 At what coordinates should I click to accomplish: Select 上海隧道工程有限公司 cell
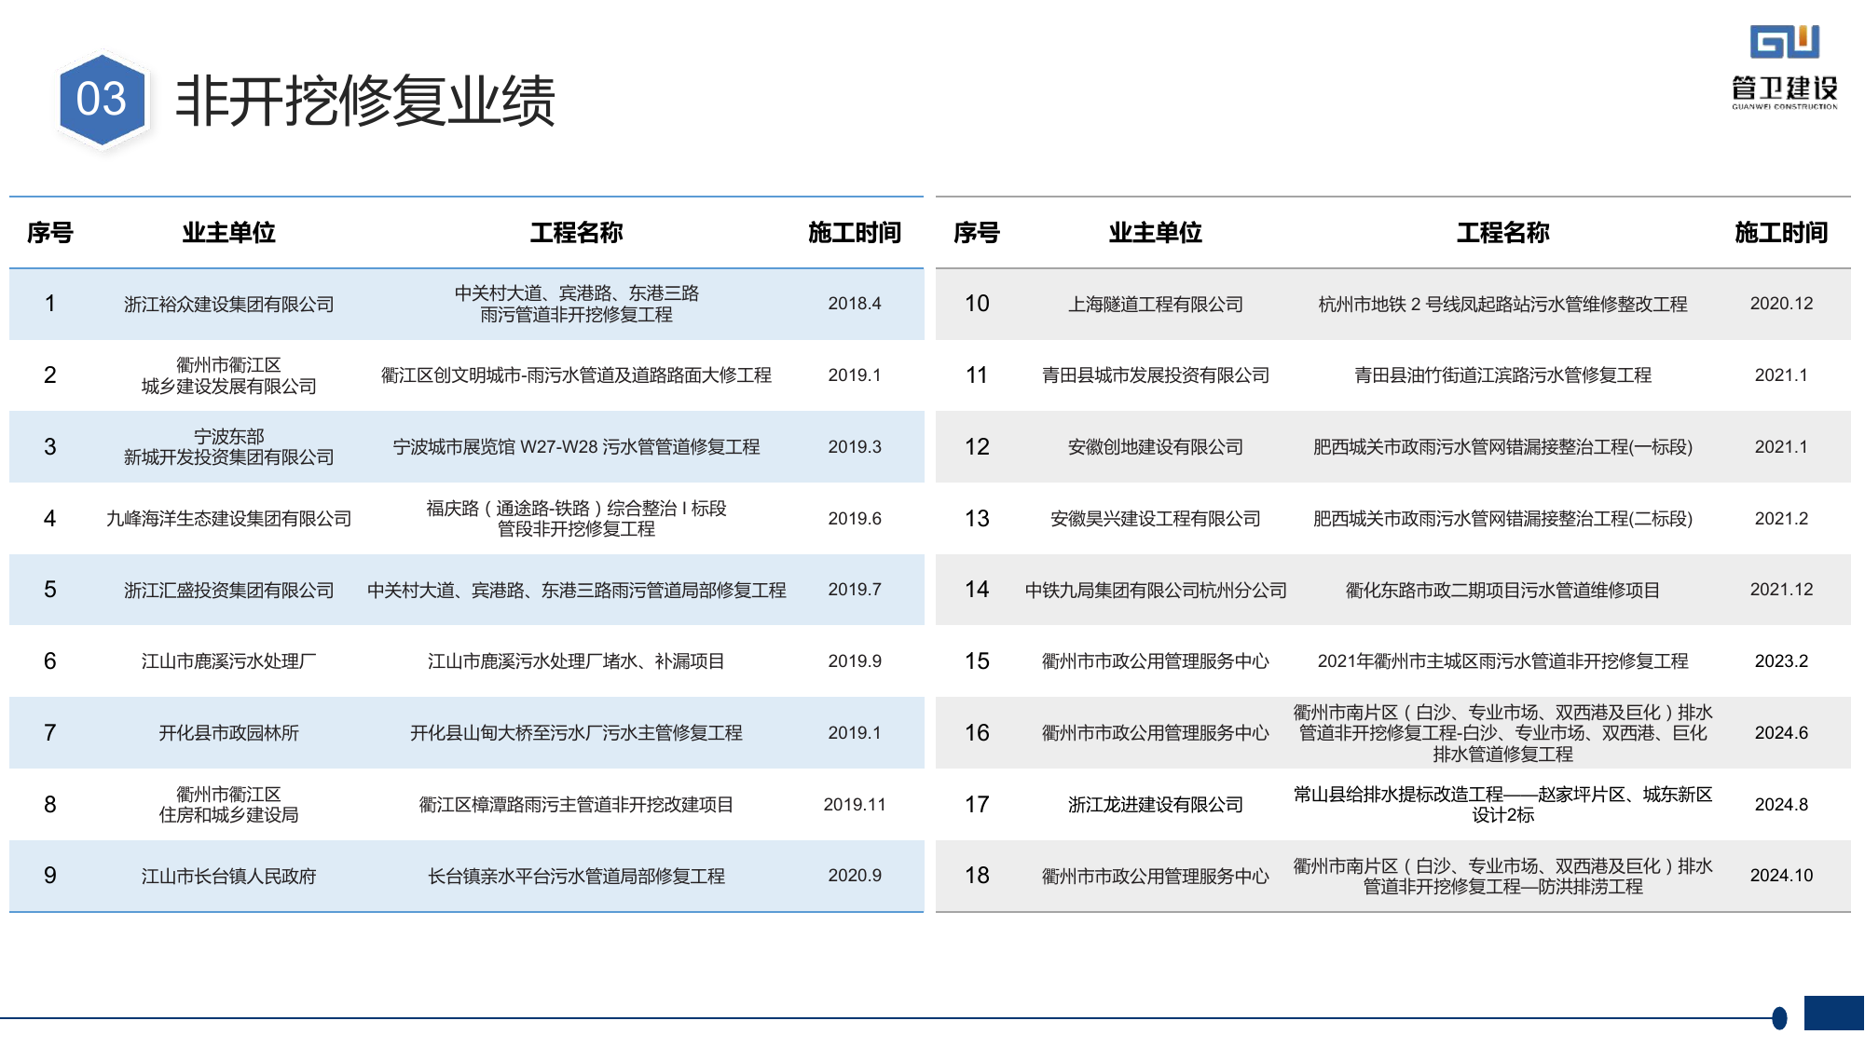[1156, 305]
